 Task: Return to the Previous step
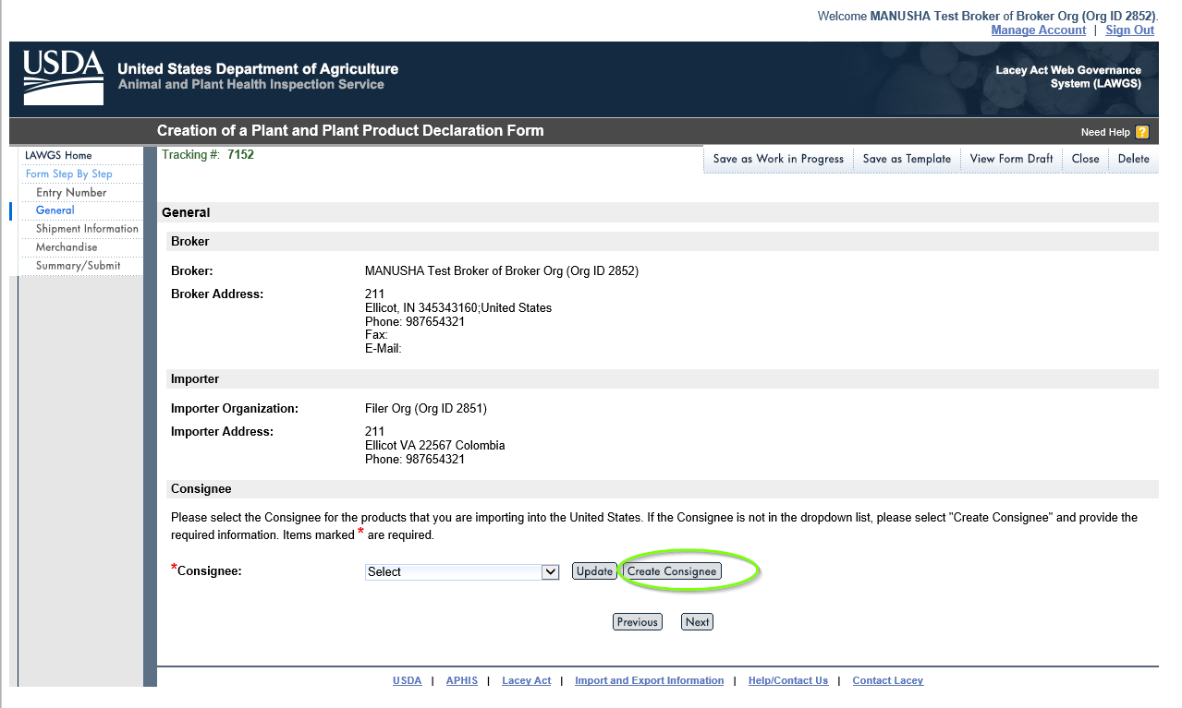click(x=637, y=622)
